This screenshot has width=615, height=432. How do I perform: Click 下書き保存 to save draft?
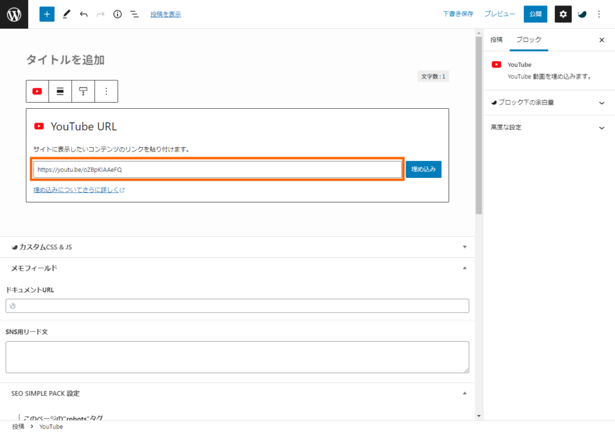[x=458, y=14]
